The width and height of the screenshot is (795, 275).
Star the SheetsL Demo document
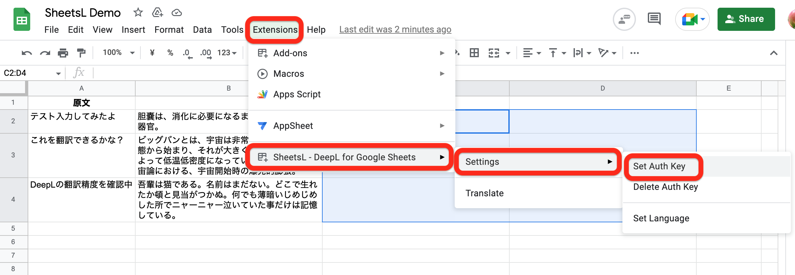[x=138, y=13]
